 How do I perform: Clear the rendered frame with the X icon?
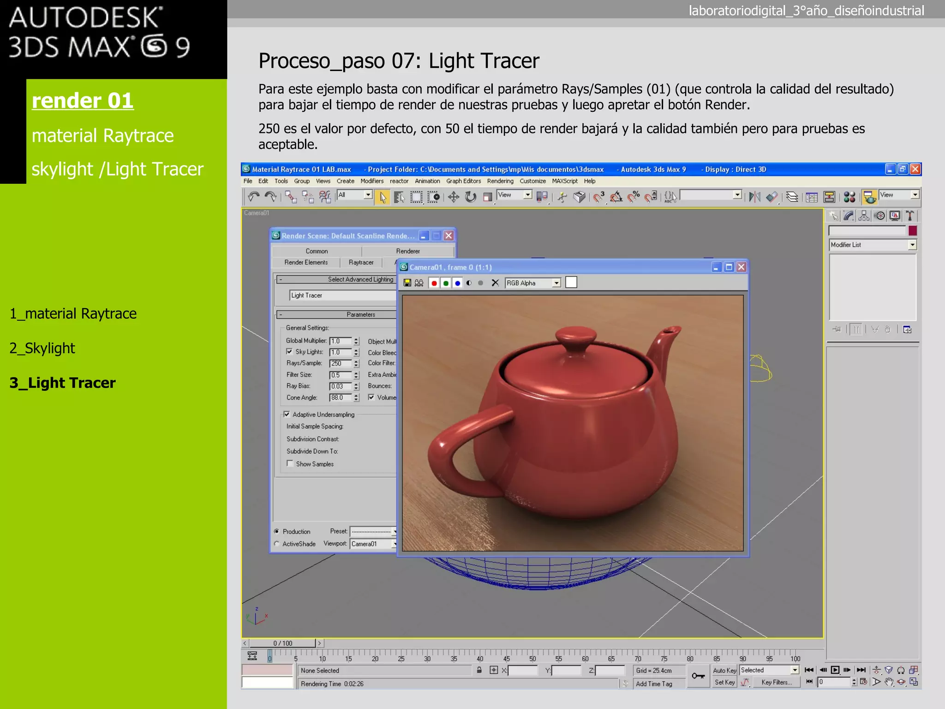click(x=495, y=283)
